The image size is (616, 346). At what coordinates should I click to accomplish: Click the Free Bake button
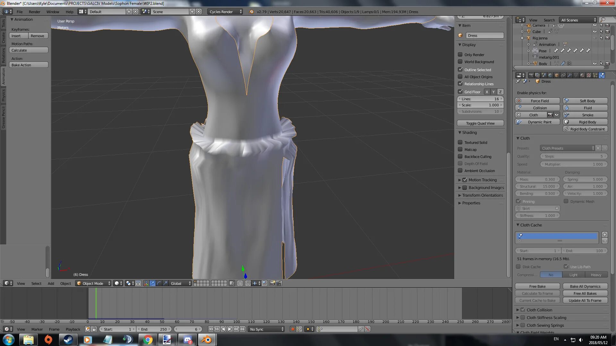pyautogui.click(x=537, y=286)
